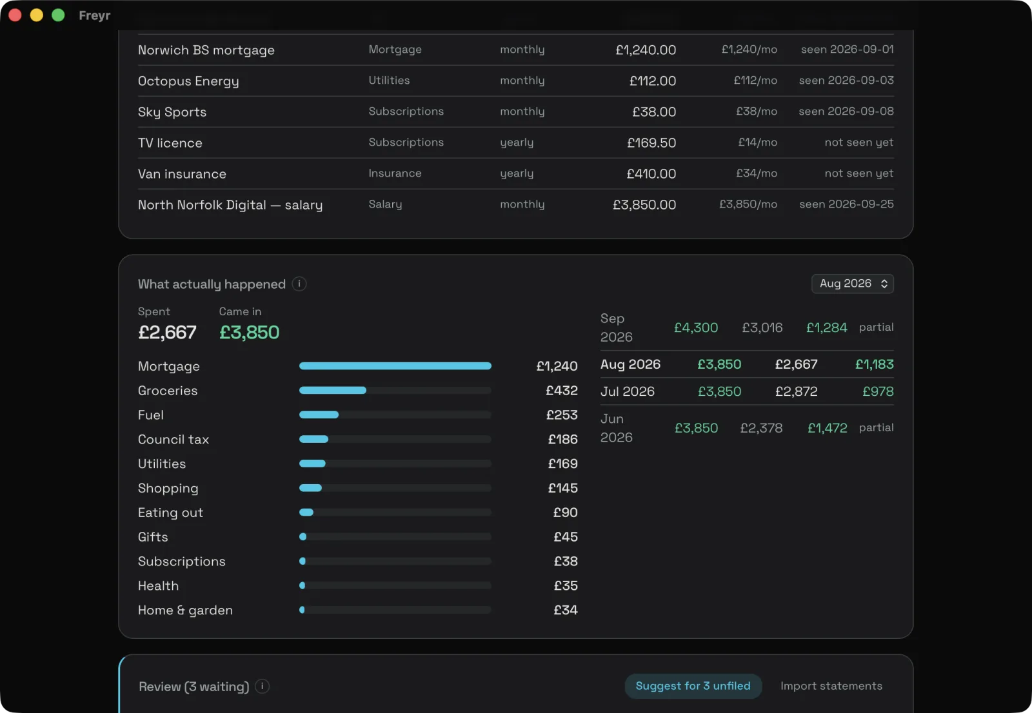Click the £3,850 Came in total
Viewport: 1032px width, 713px height.
coord(249,333)
